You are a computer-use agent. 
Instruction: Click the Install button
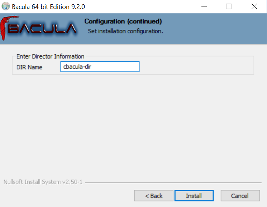[194, 196]
